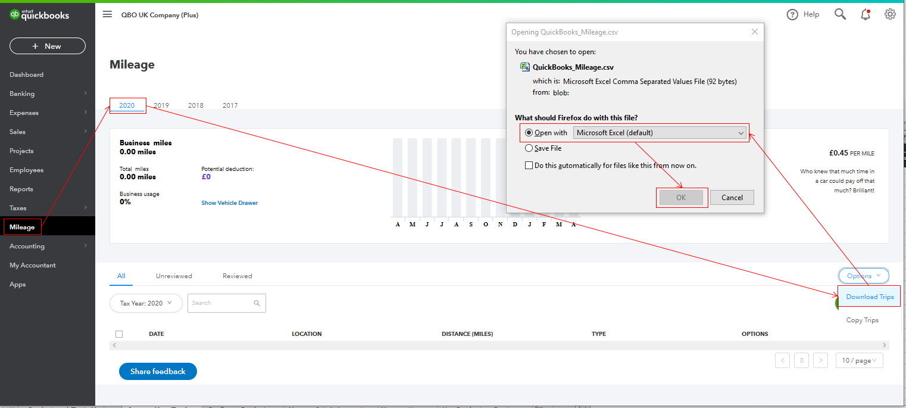
Task: Close the Opening QuickBooks_Mileage.csv dialog
Action: (755, 32)
